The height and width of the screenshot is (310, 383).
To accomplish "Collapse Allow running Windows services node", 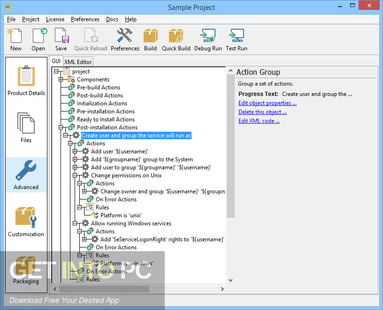I will click(75, 223).
